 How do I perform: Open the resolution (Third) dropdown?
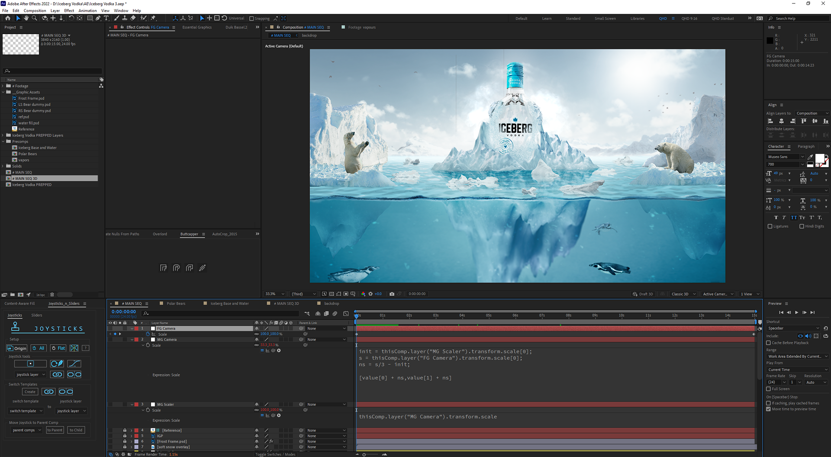304,294
